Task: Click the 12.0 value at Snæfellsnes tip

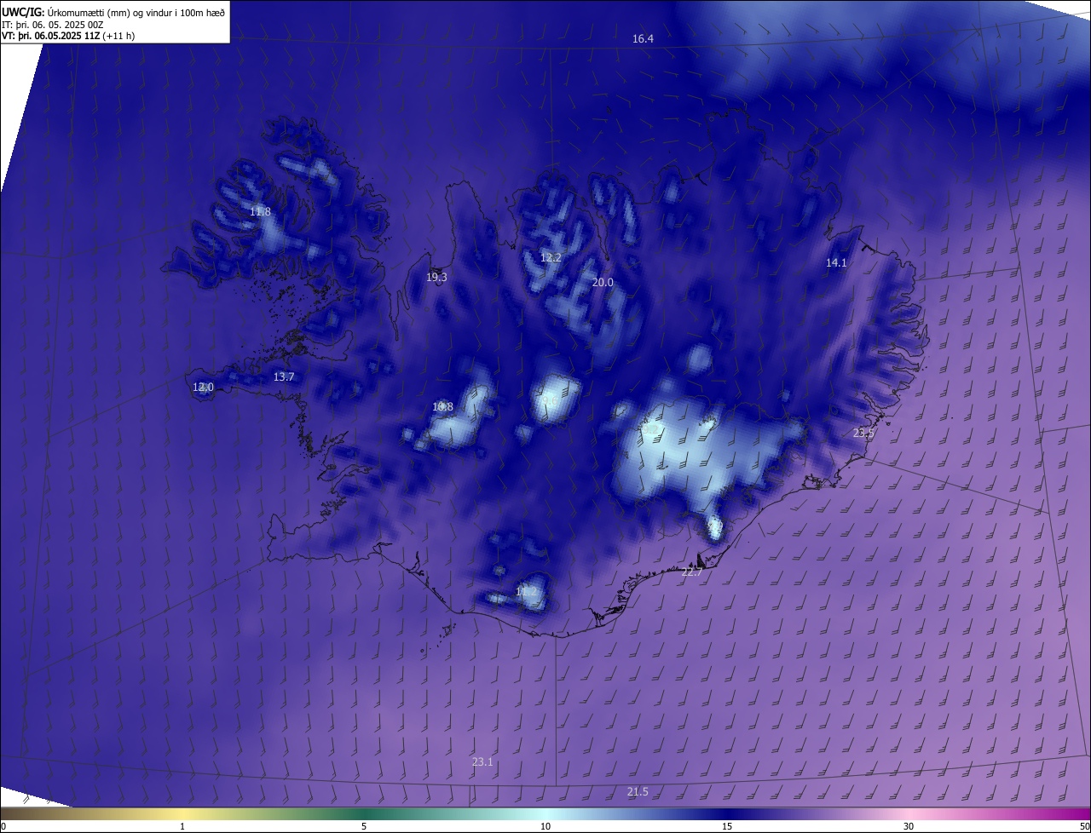Action: [x=203, y=387]
